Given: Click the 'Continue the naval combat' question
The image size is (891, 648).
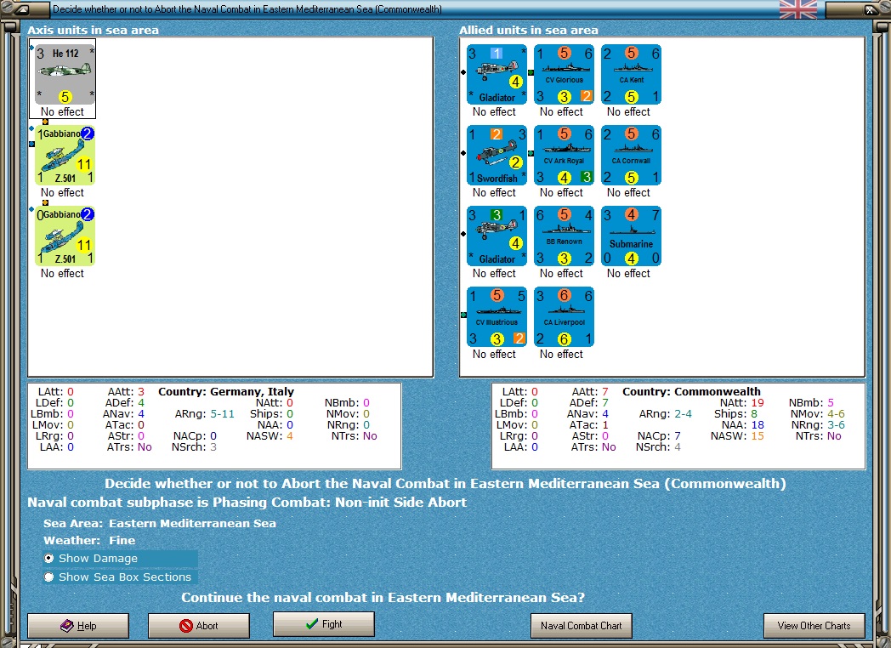Looking at the screenshot, I should coord(383,598).
